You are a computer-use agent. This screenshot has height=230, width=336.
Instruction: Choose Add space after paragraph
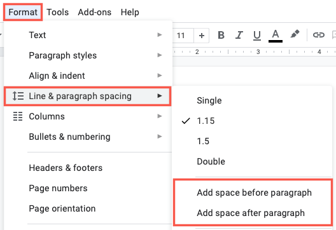pyautogui.click(x=253, y=213)
